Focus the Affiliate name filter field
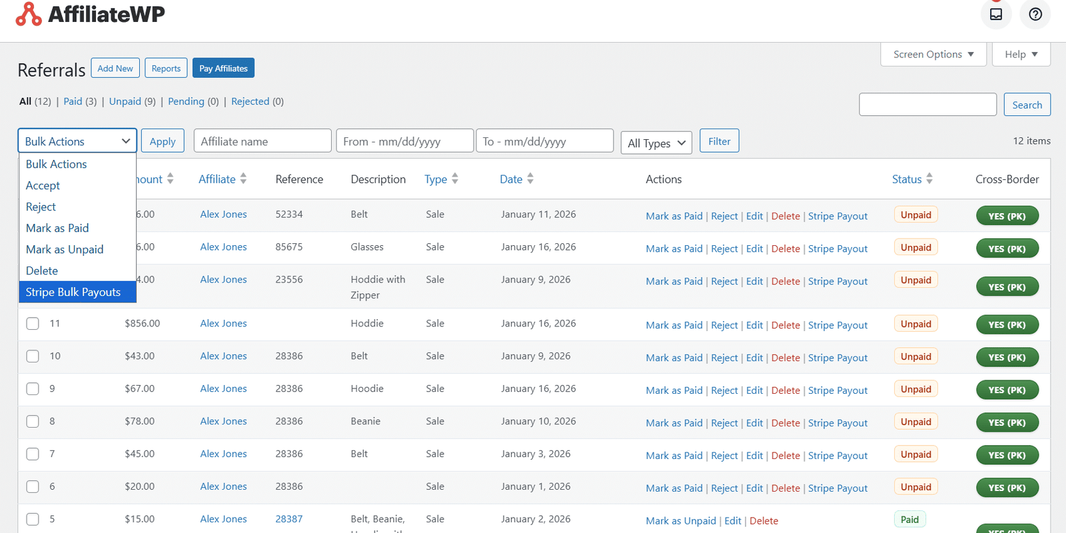1066x533 pixels. 263,141
